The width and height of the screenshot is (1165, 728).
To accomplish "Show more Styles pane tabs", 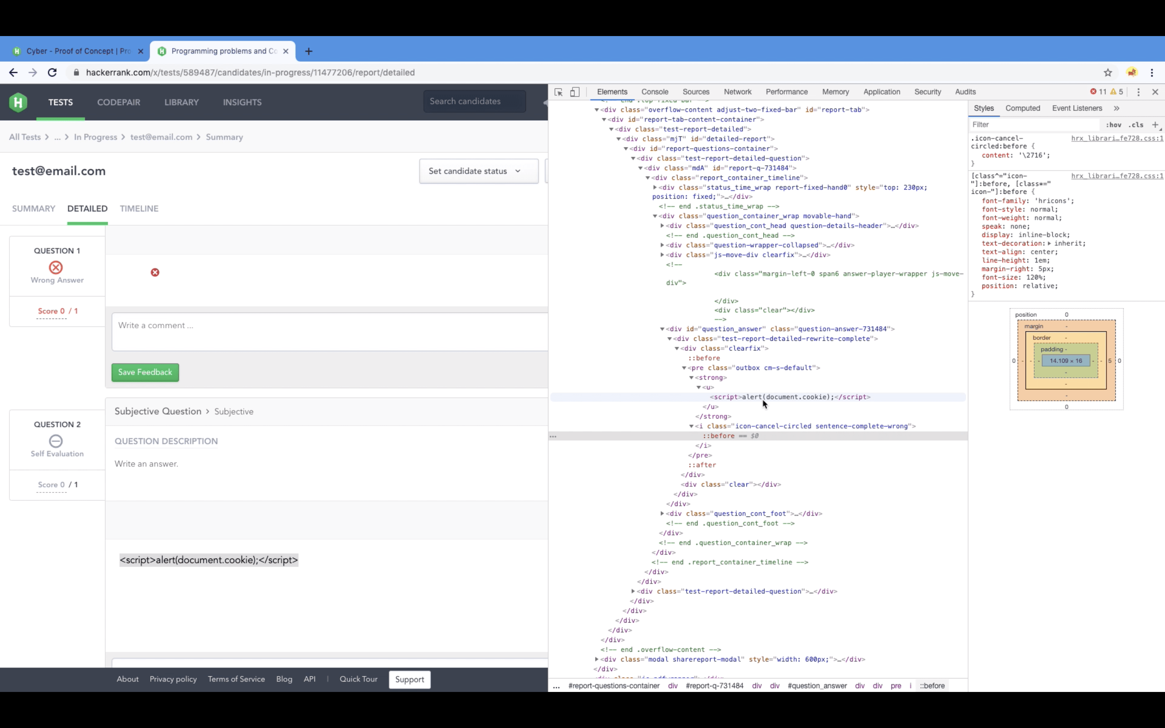I will (x=1116, y=108).
